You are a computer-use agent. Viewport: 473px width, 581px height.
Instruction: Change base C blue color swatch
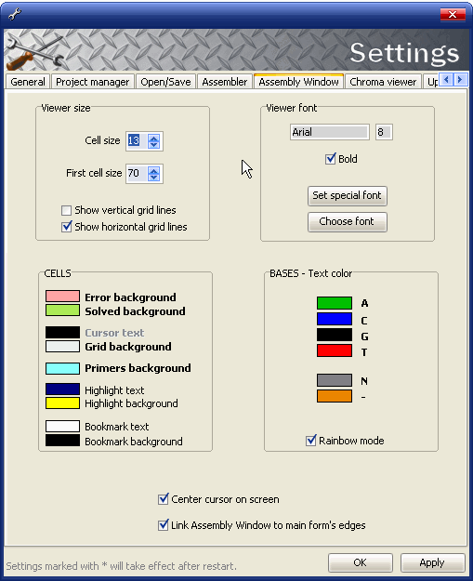(335, 319)
